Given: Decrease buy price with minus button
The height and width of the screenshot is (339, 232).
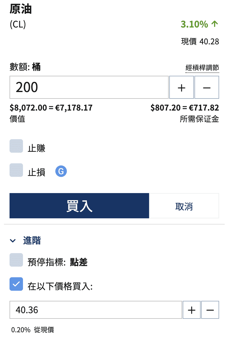Looking at the screenshot, I should [210, 310].
